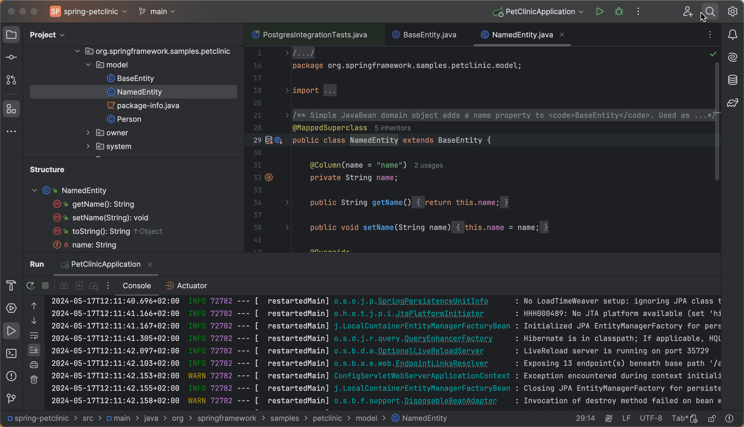Viewport: 744px width, 427px height.
Task: Open Search Everywhere with the magnifier
Action: click(x=710, y=11)
